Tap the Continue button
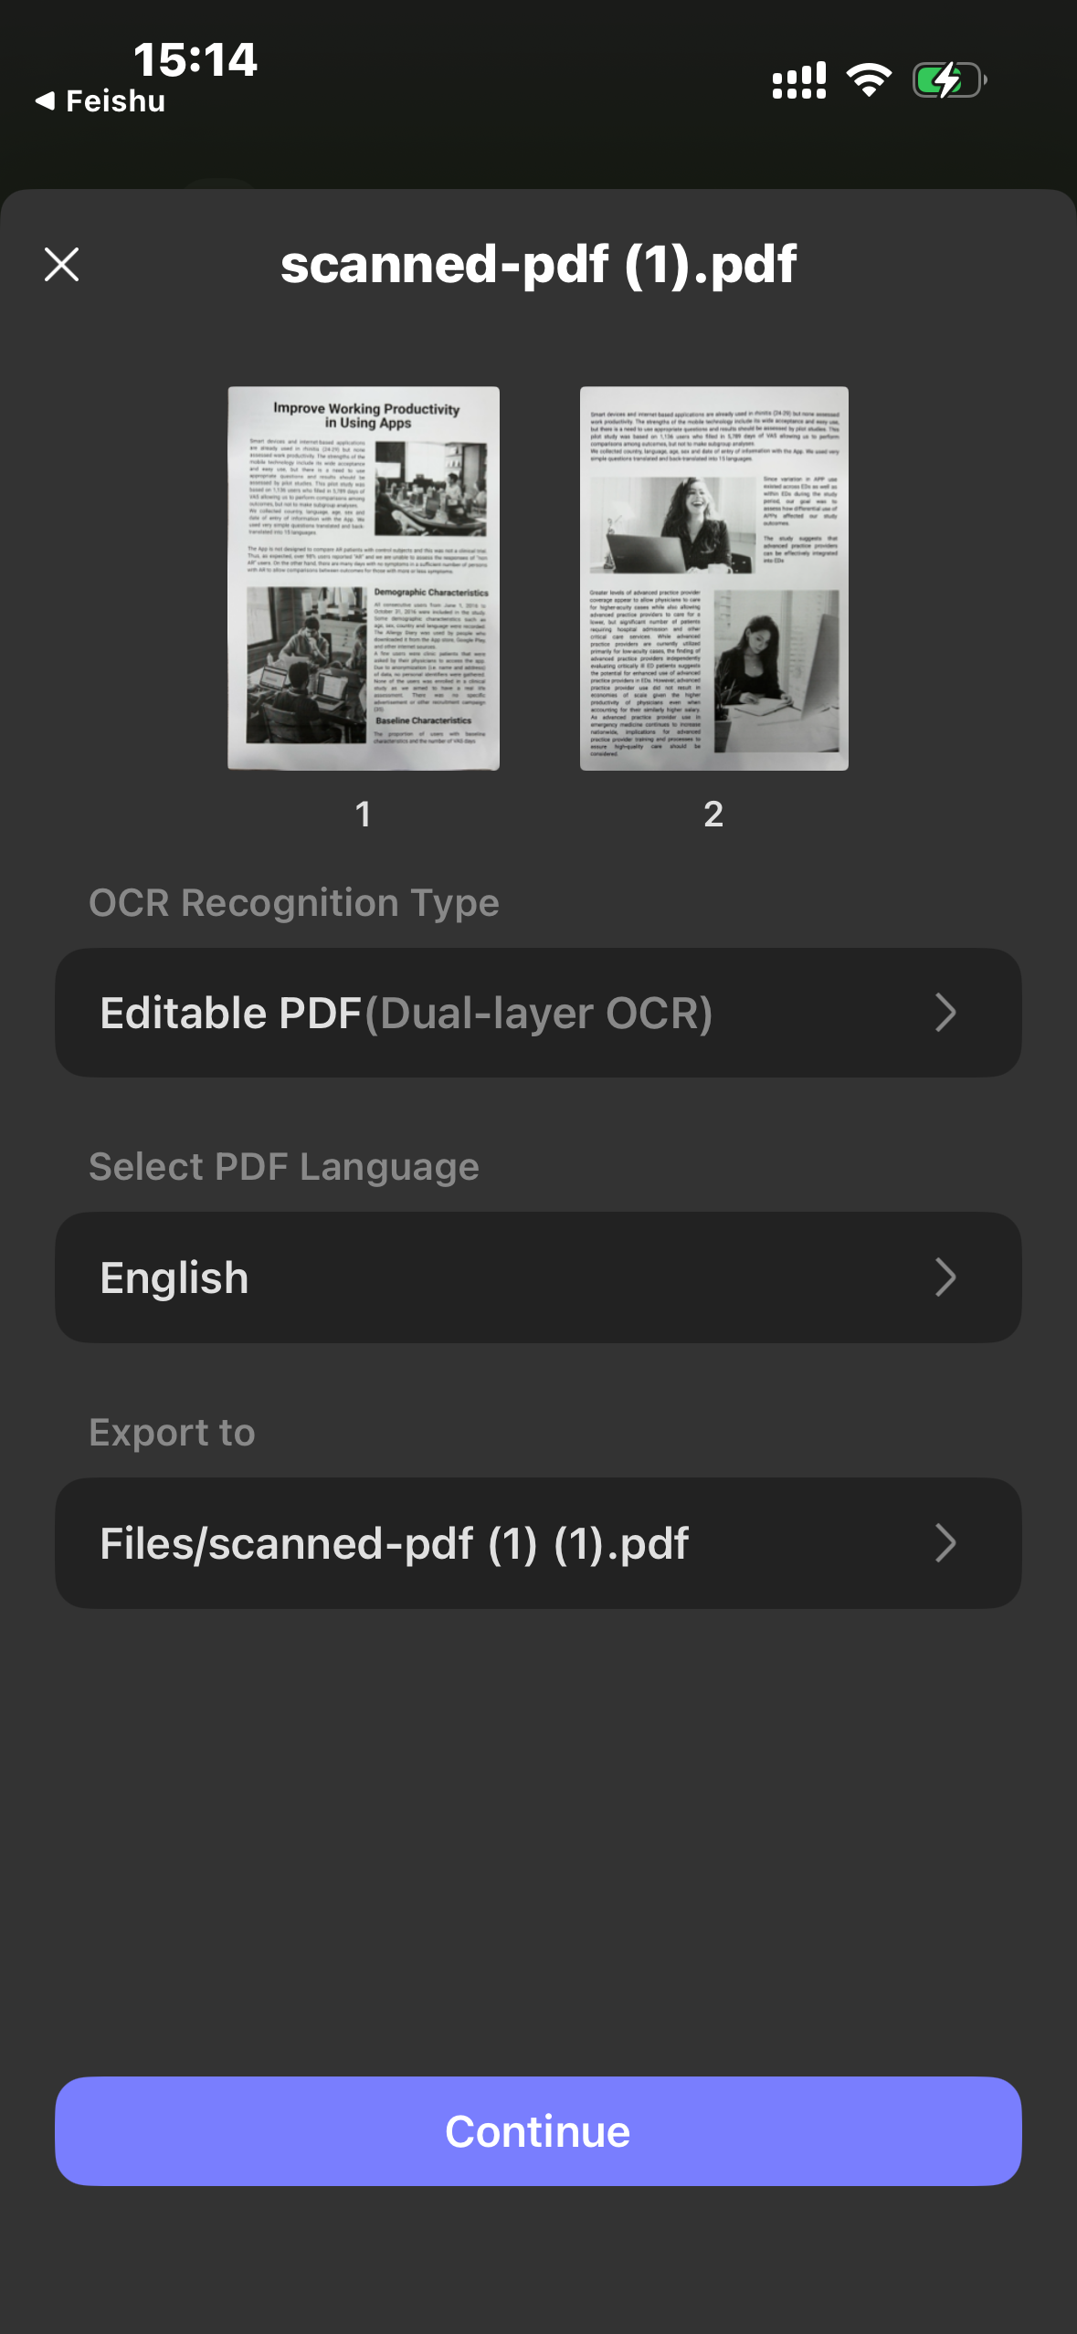The image size is (1077, 2334). click(538, 2131)
